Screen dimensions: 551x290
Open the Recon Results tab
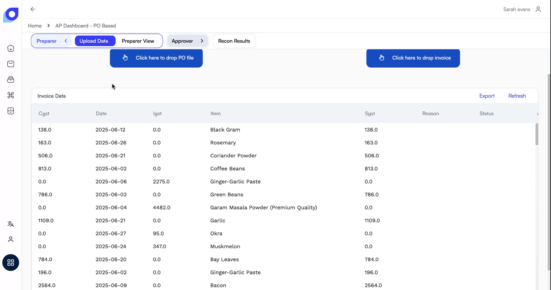[x=234, y=41]
